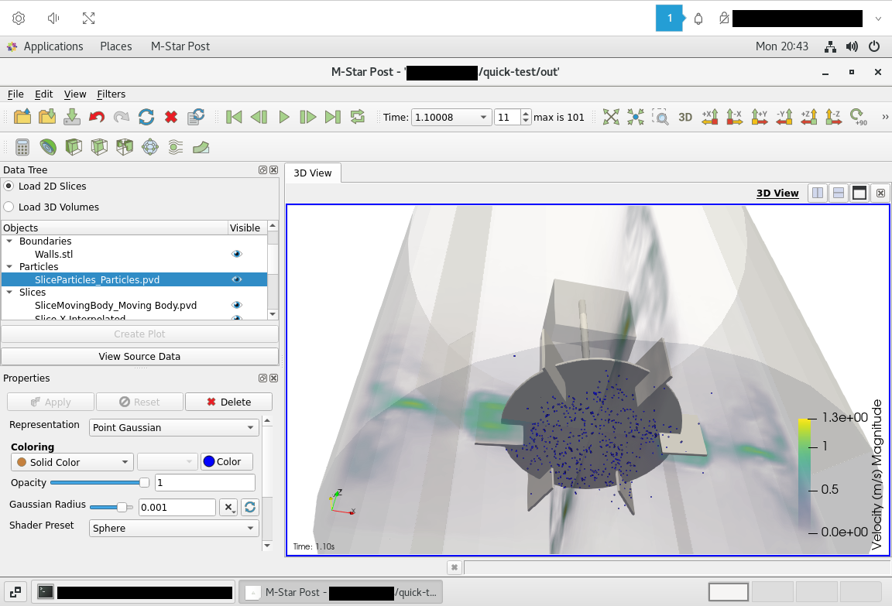This screenshot has height=606, width=892.
Task: Apply the Slice filter
Action: coord(99,147)
